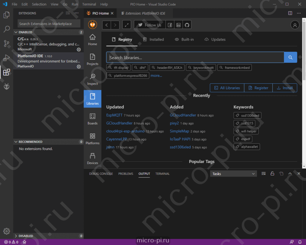Open the Devices section in PIO Home

pyautogui.click(x=92, y=158)
